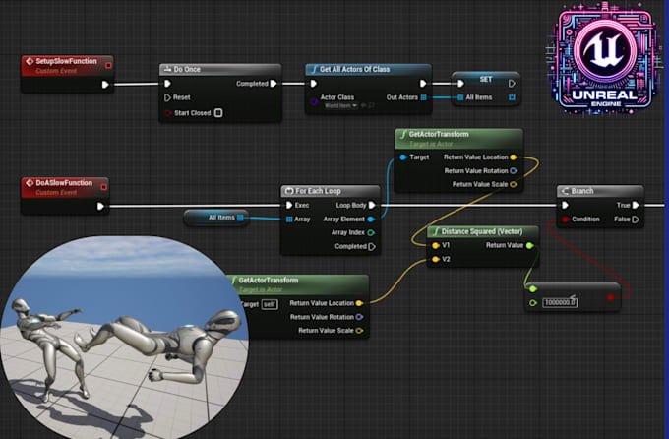The height and width of the screenshot is (439, 669).
Task: Click SET node array output pin
Action: click(512, 97)
